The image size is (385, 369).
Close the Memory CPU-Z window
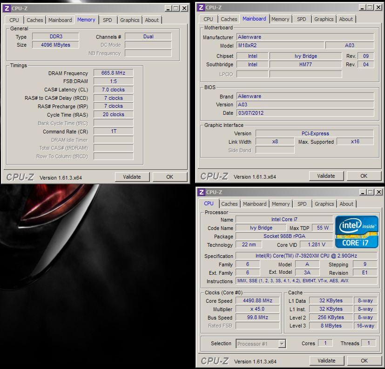[184, 8]
